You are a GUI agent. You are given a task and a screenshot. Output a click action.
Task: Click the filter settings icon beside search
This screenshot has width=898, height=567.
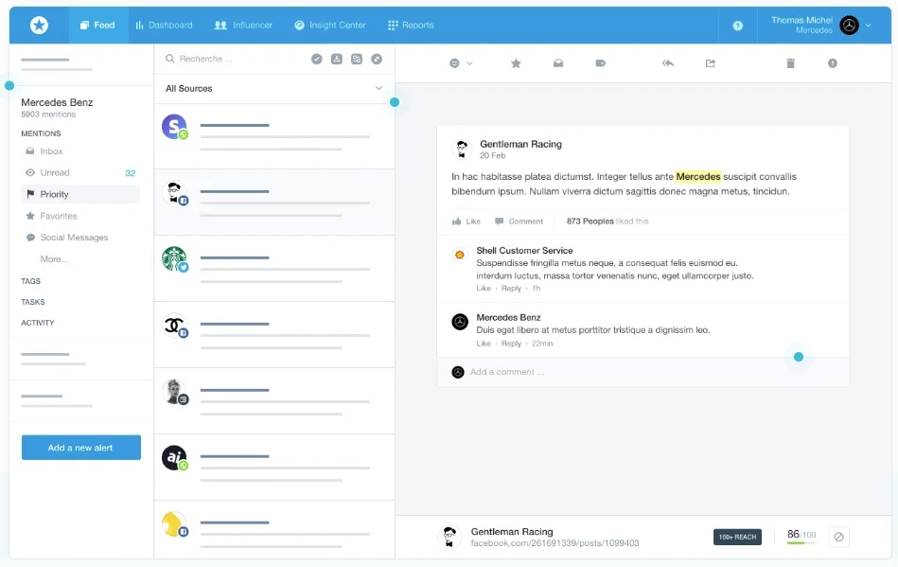coord(357,59)
